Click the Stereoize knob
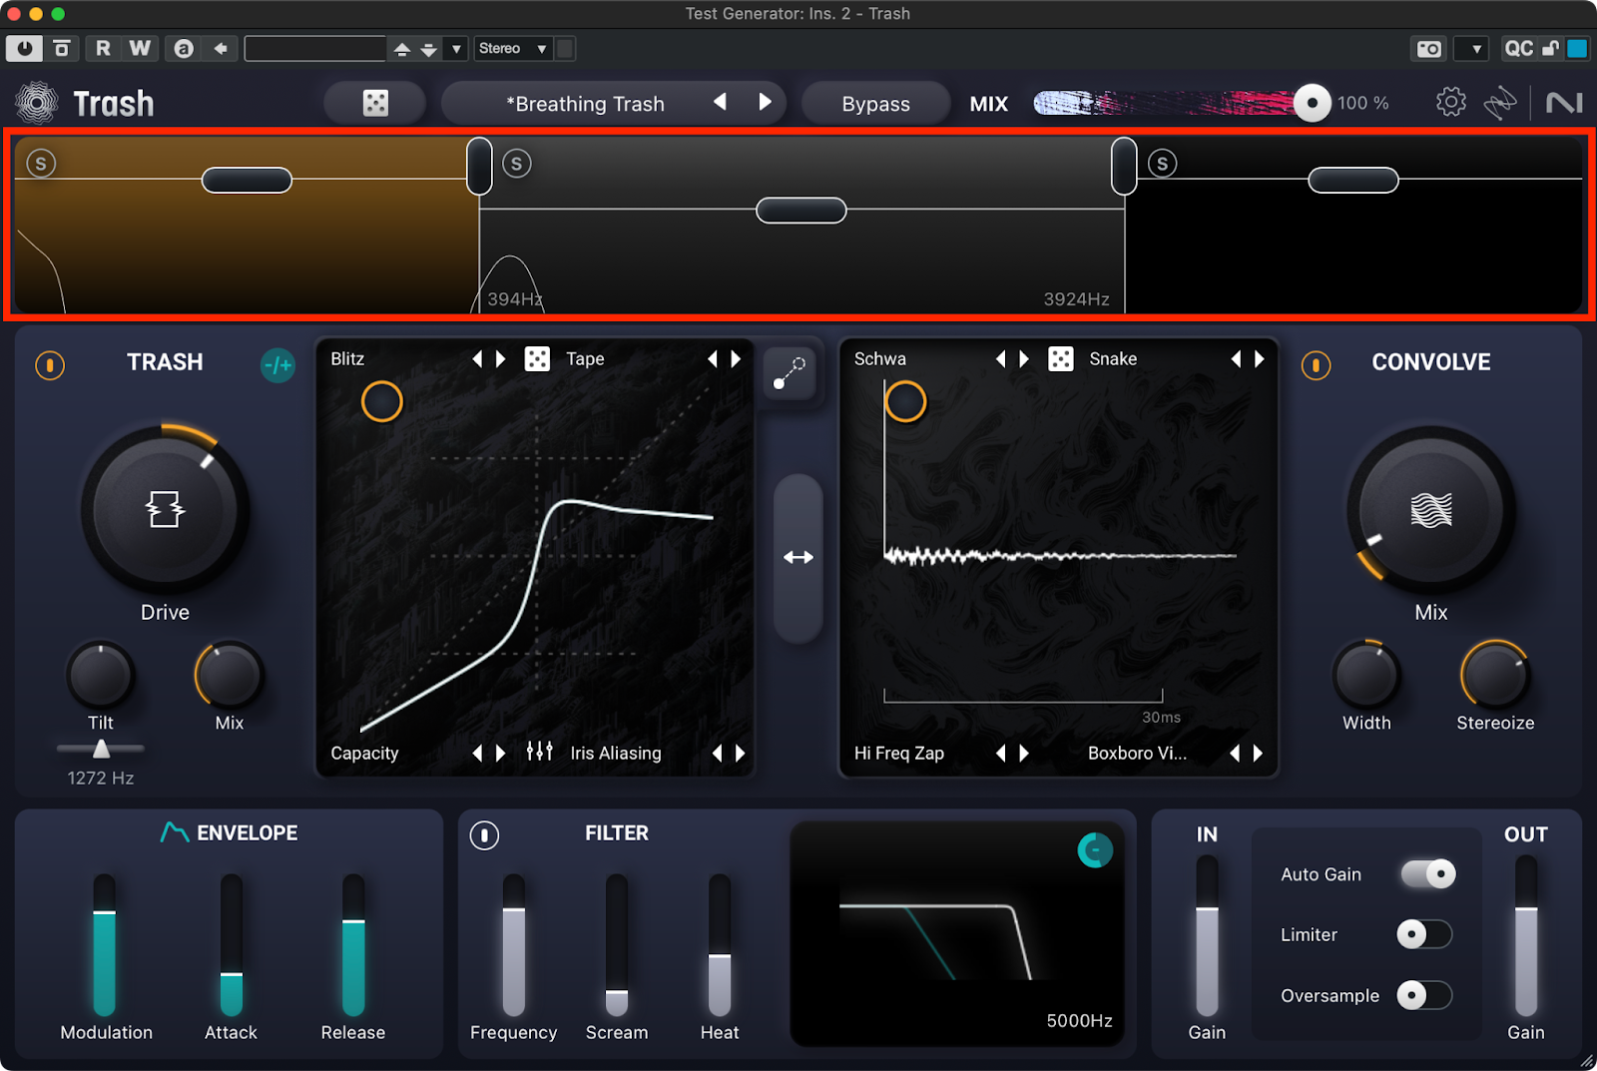 pos(1494,675)
